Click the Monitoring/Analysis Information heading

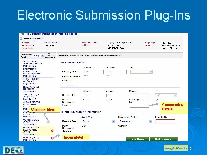click(x=81, y=112)
